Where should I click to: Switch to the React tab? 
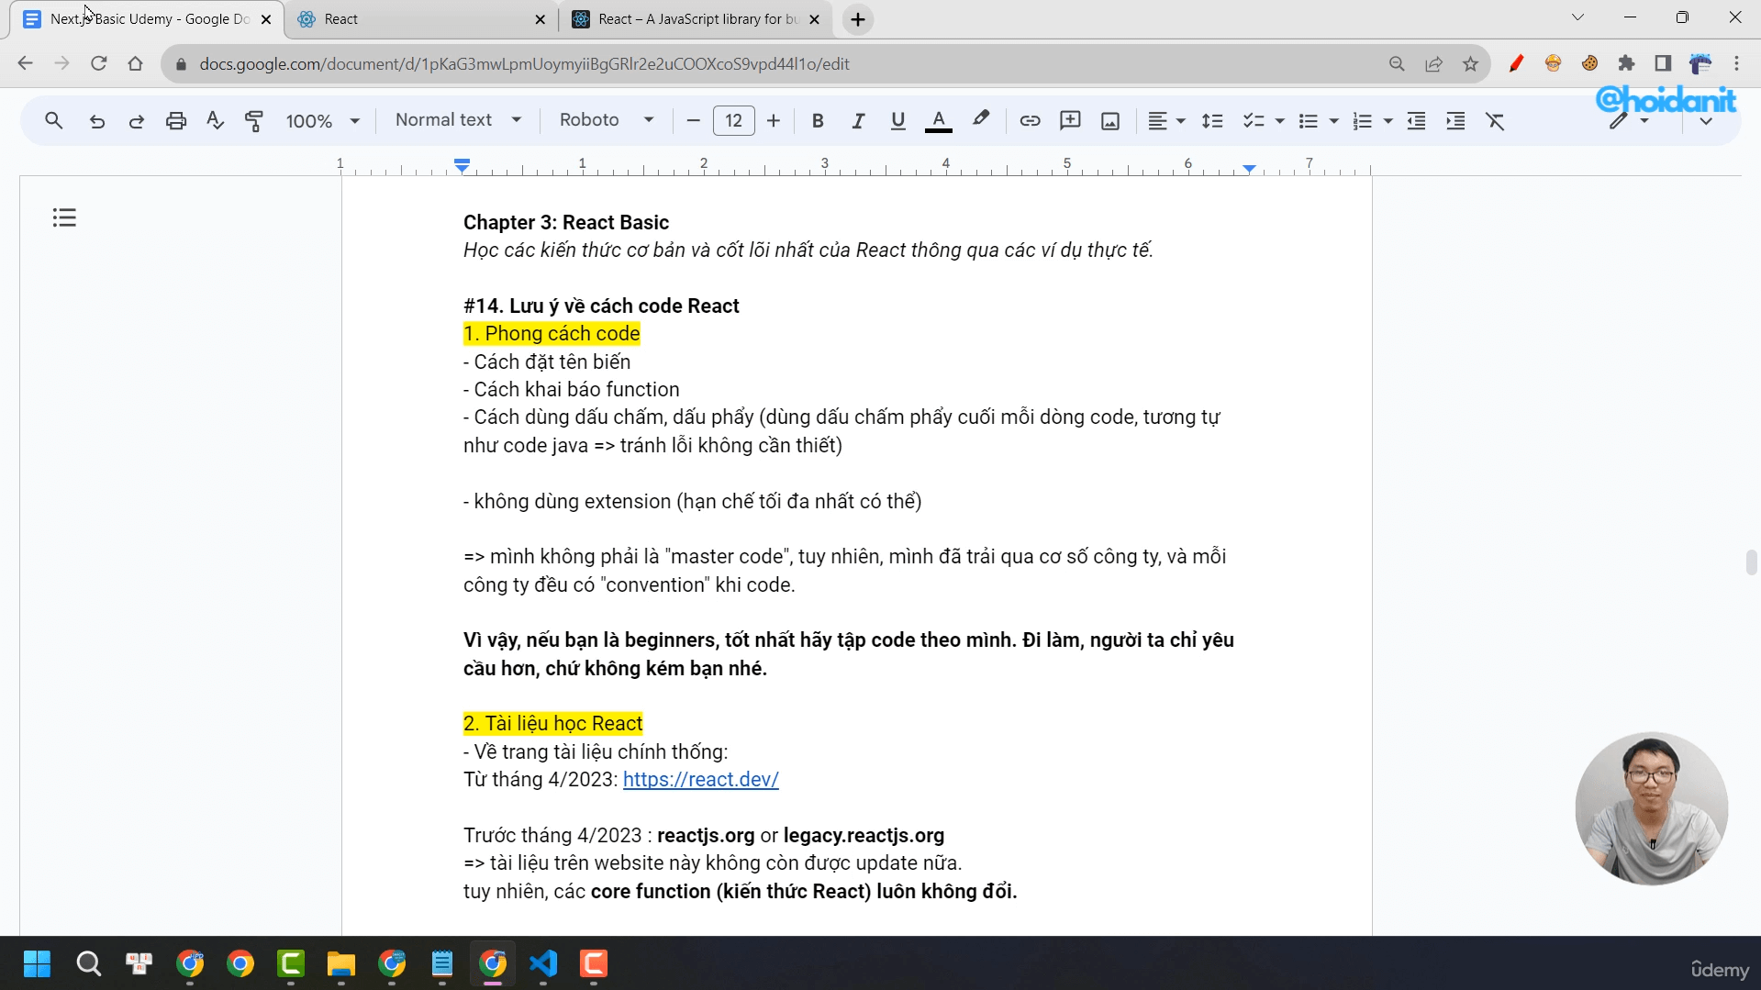(420, 19)
